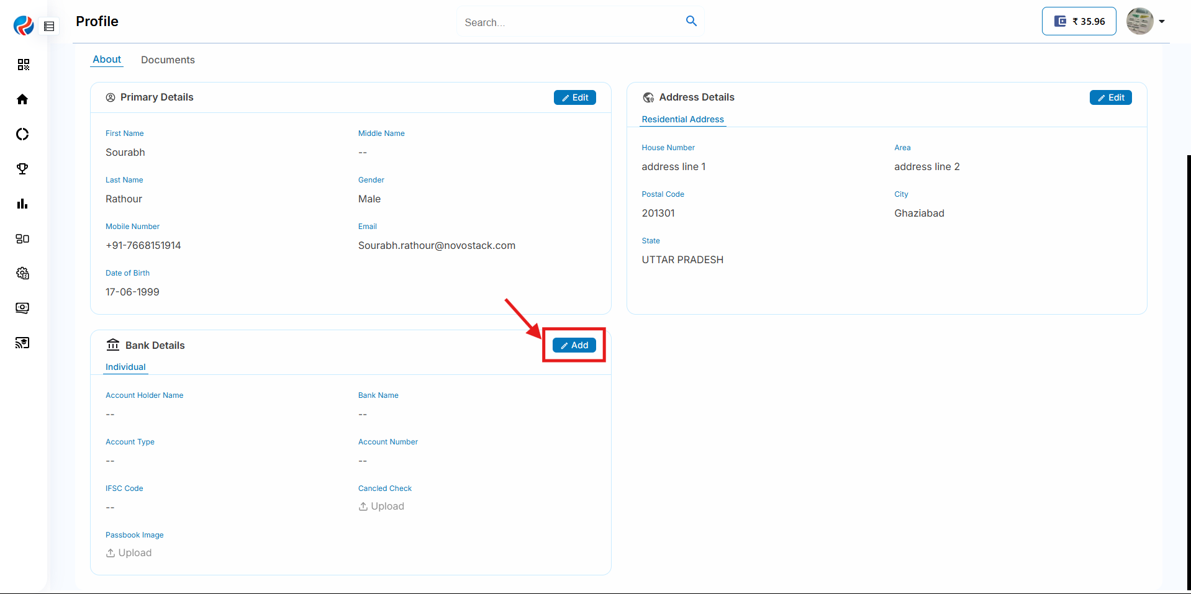Toggle the sidebar menu list button
1191x594 pixels.
pyautogui.click(x=49, y=26)
